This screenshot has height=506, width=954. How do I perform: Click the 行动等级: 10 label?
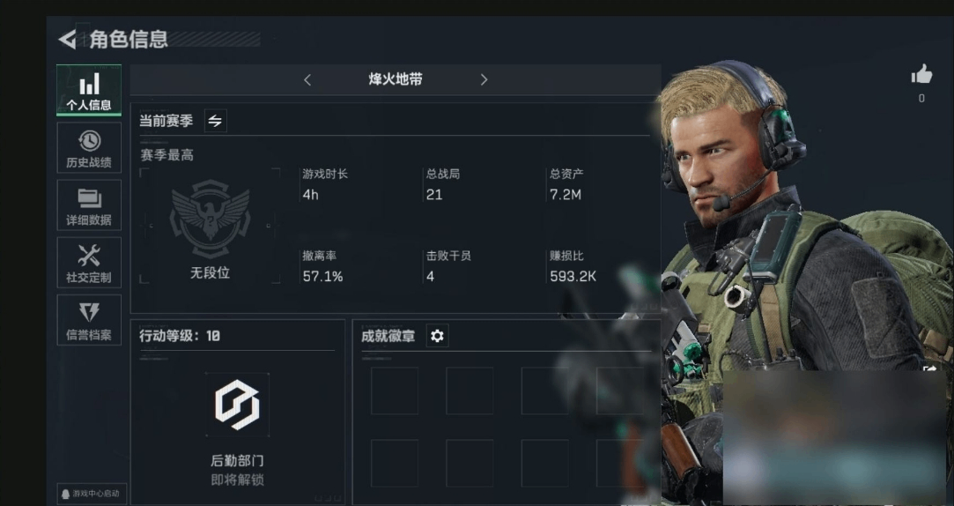[180, 336]
